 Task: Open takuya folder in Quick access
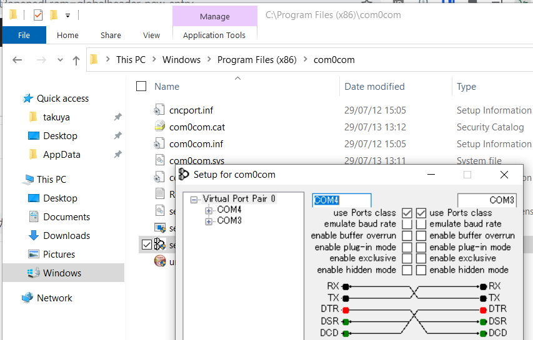[56, 117]
